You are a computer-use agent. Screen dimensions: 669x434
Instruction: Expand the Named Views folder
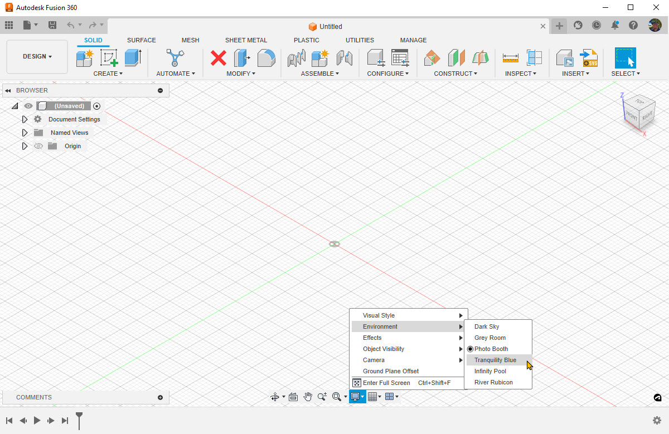point(25,132)
